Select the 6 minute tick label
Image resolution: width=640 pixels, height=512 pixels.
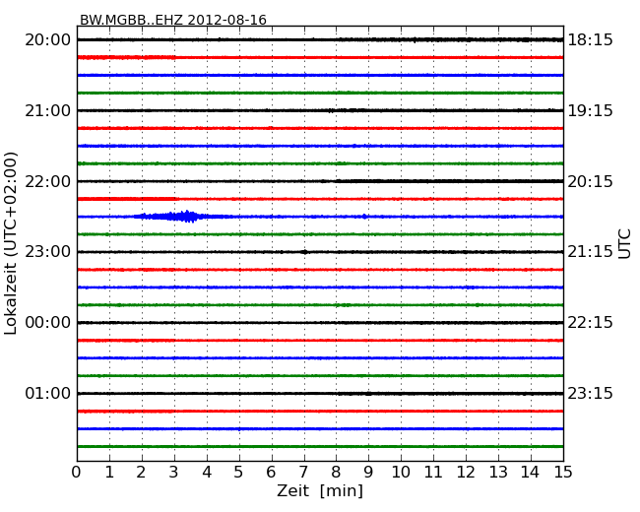pyautogui.click(x=271, y=472)
